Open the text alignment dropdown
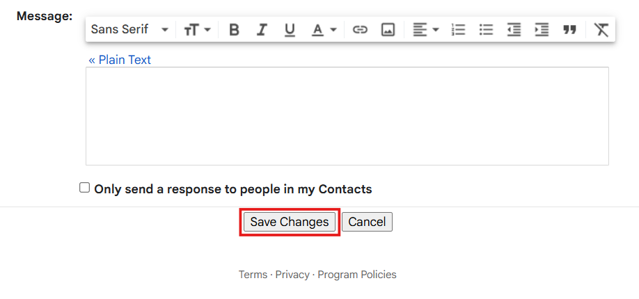Screen dimensions: 639x299 click(x=425, y=30)
